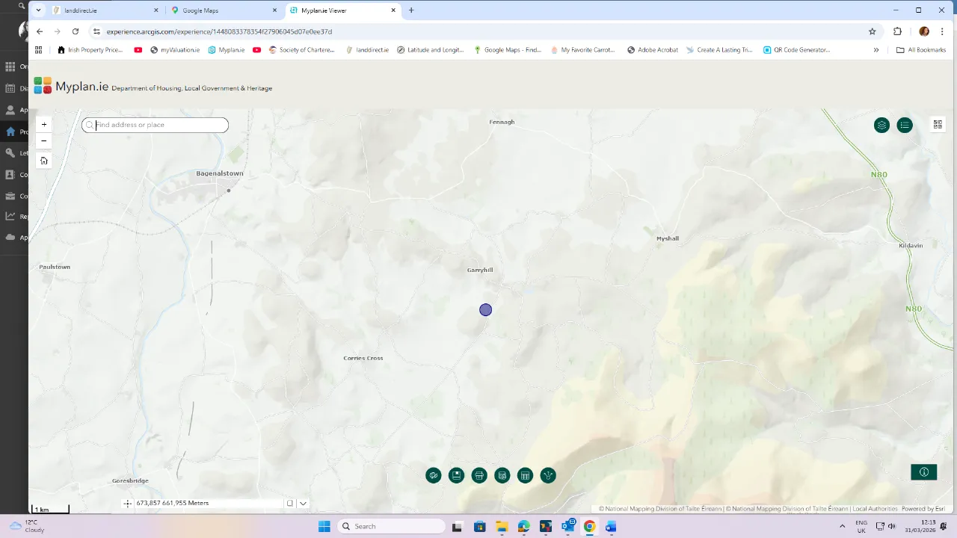Click the draw tool icon
957x538 pixels.
pos(434,475)
